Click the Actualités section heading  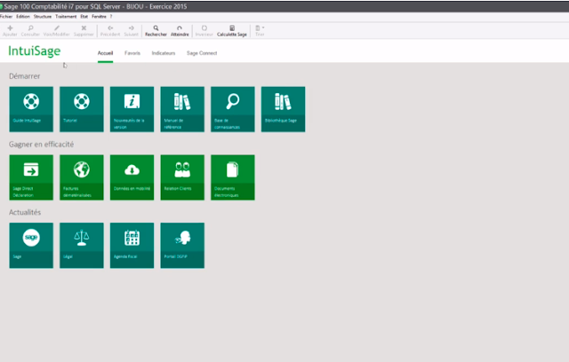click(25, 212)
